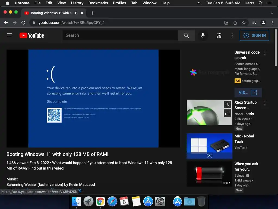Click the Beluga channel name
The width and height of the screenshot is (278, 209).
tap(239, 176)
